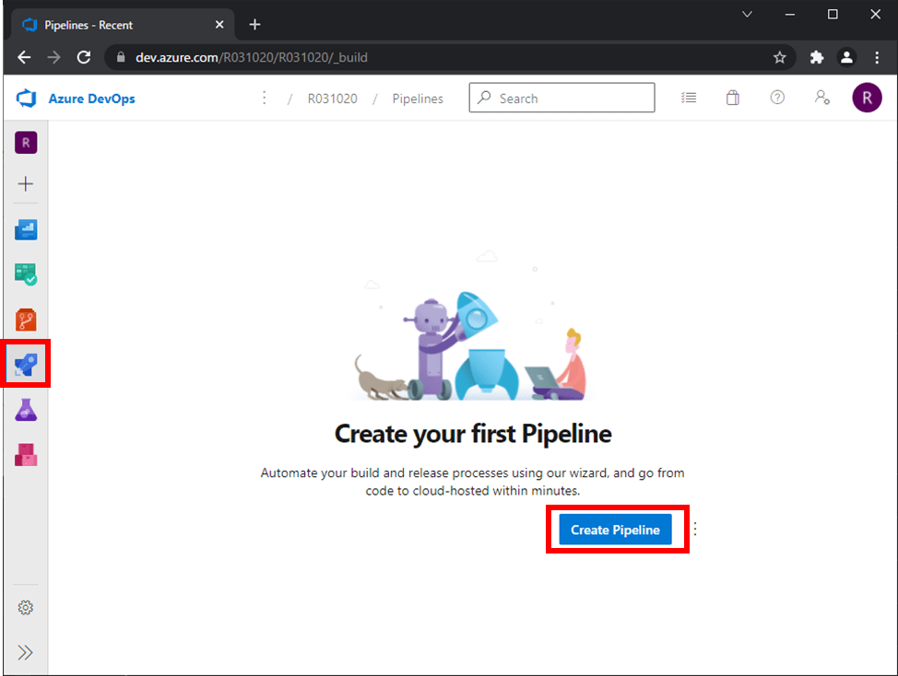Click the Create Pipeline button

tap(615, 530)
